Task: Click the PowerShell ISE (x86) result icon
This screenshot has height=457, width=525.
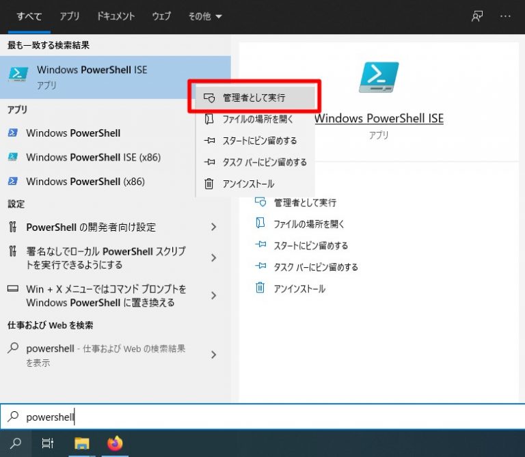Action: click(x=13, y=157)
